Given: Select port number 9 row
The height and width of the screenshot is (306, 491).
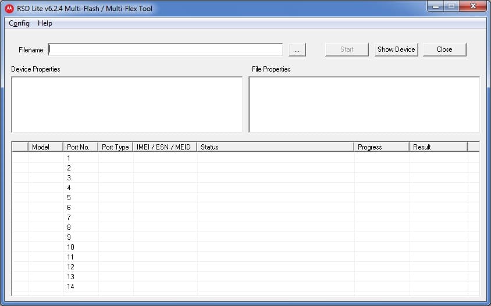Looking at the screenshot, I should [245, 237].
